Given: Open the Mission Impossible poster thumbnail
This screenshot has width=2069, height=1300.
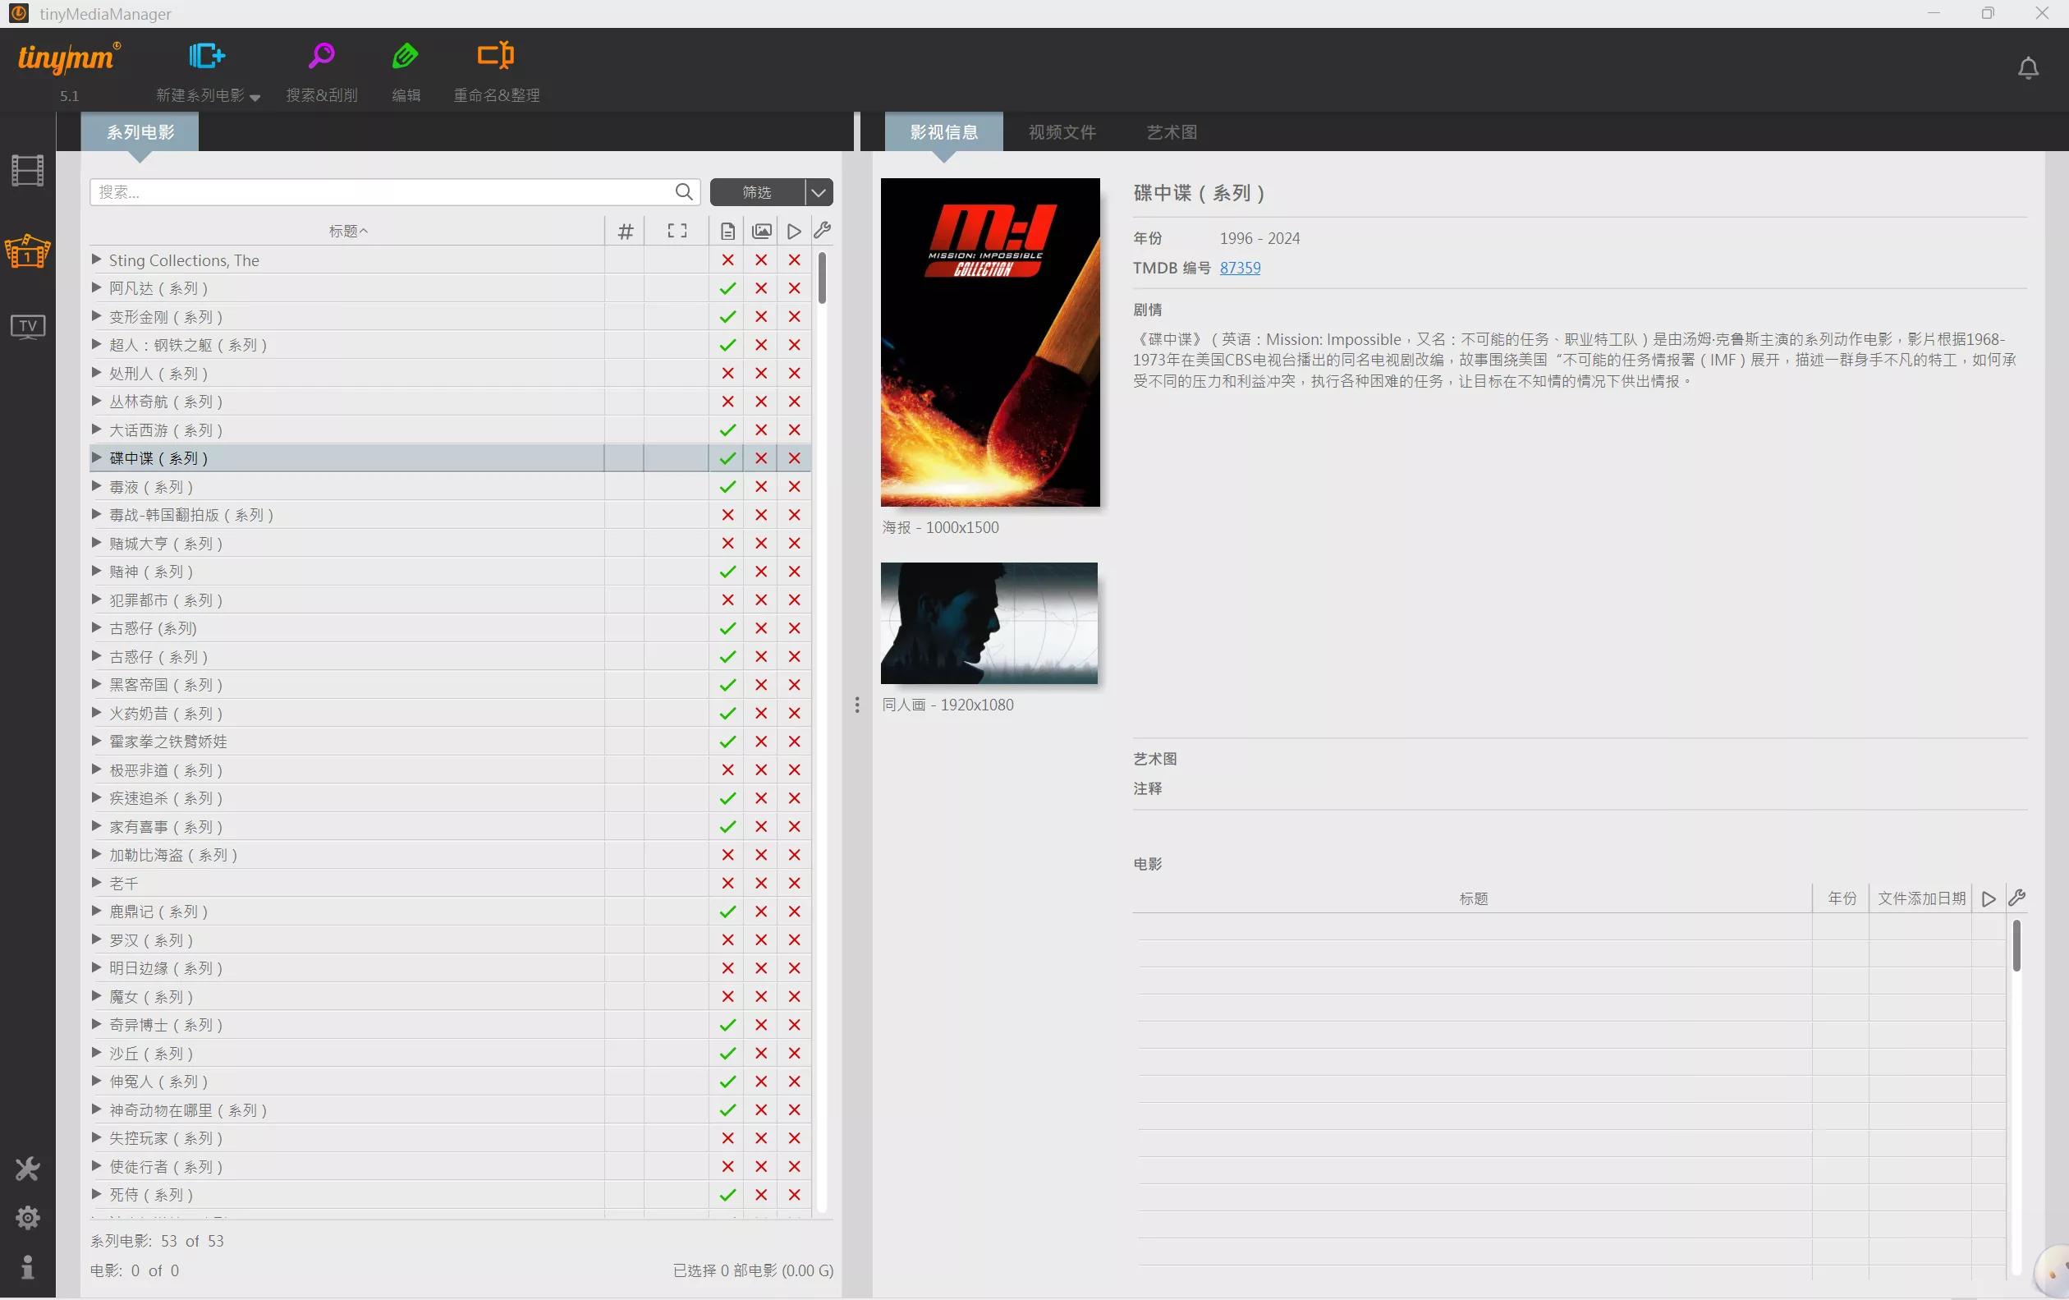Looking at the screenshot, I should (x=990, y=342).
